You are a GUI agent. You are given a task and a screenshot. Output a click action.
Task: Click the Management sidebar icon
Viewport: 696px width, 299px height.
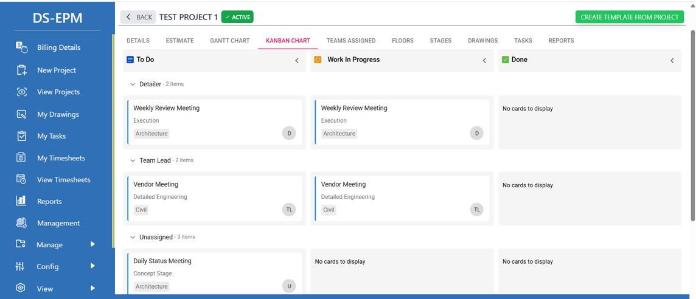click(x=21, y=223)
